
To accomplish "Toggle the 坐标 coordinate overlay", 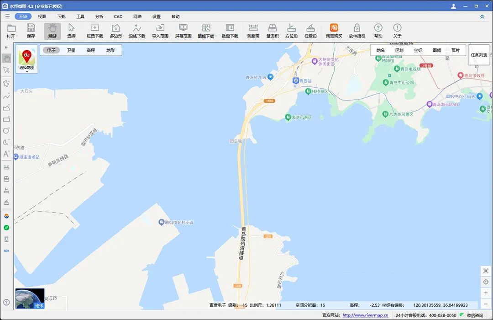I will [x=418, y=50].
